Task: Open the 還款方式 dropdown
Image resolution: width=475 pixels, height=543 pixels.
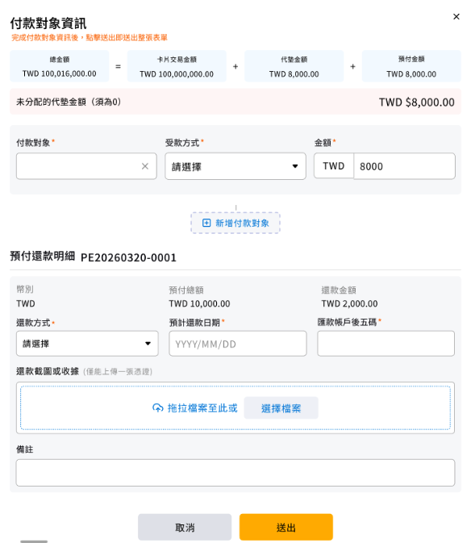Action: 87,344
